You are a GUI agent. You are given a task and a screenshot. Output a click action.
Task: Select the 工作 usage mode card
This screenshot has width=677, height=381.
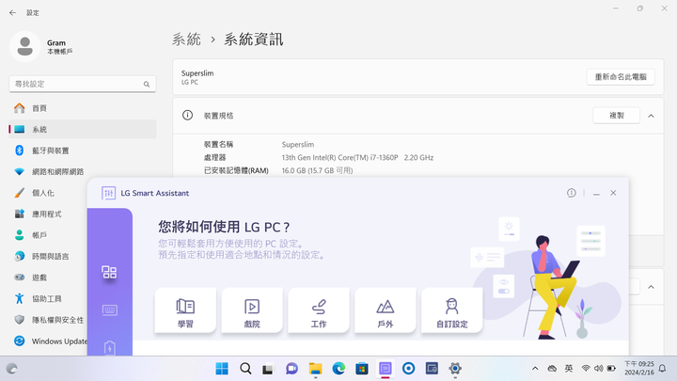point(319,310)
